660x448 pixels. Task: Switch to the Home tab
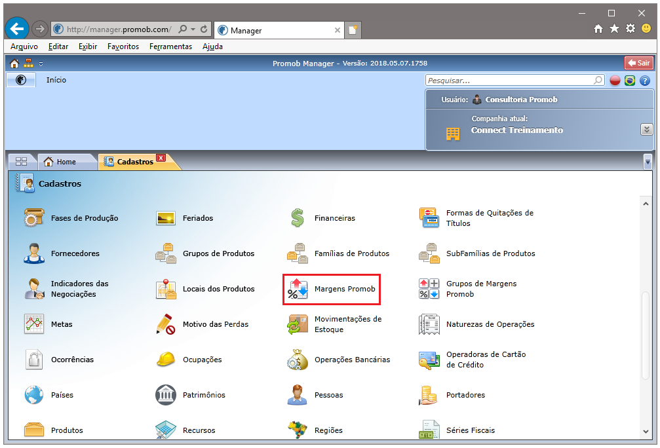tap(66, 162)
